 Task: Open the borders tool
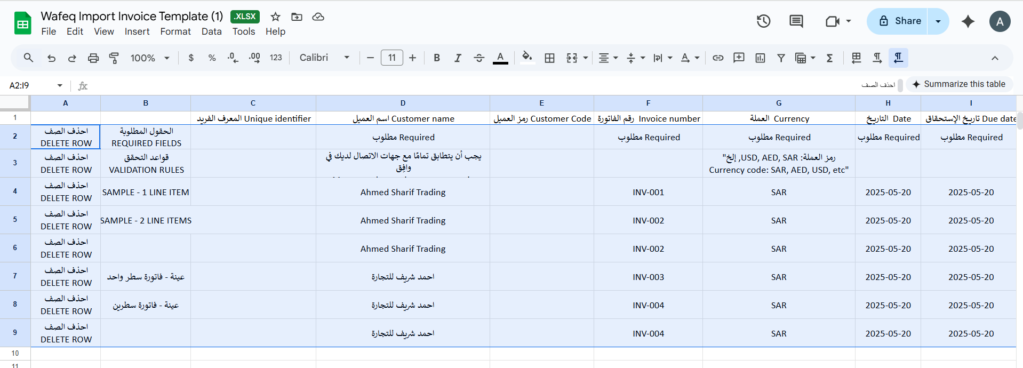(x=549, y=58)
